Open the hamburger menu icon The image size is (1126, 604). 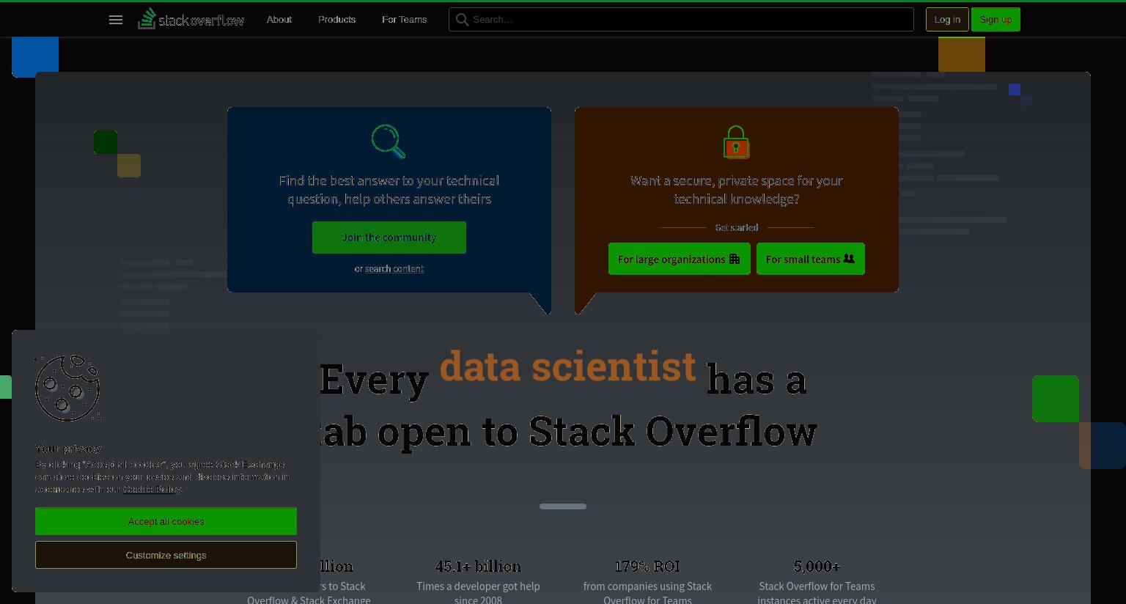(x=116, y=20)
